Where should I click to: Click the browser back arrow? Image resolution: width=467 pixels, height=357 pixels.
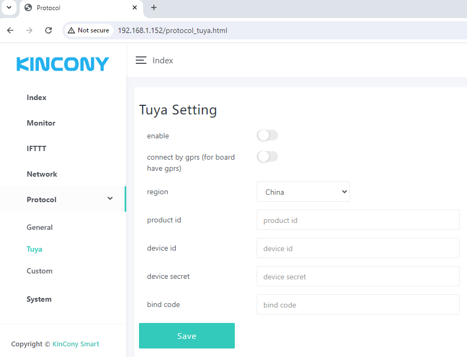coord(10,30)
